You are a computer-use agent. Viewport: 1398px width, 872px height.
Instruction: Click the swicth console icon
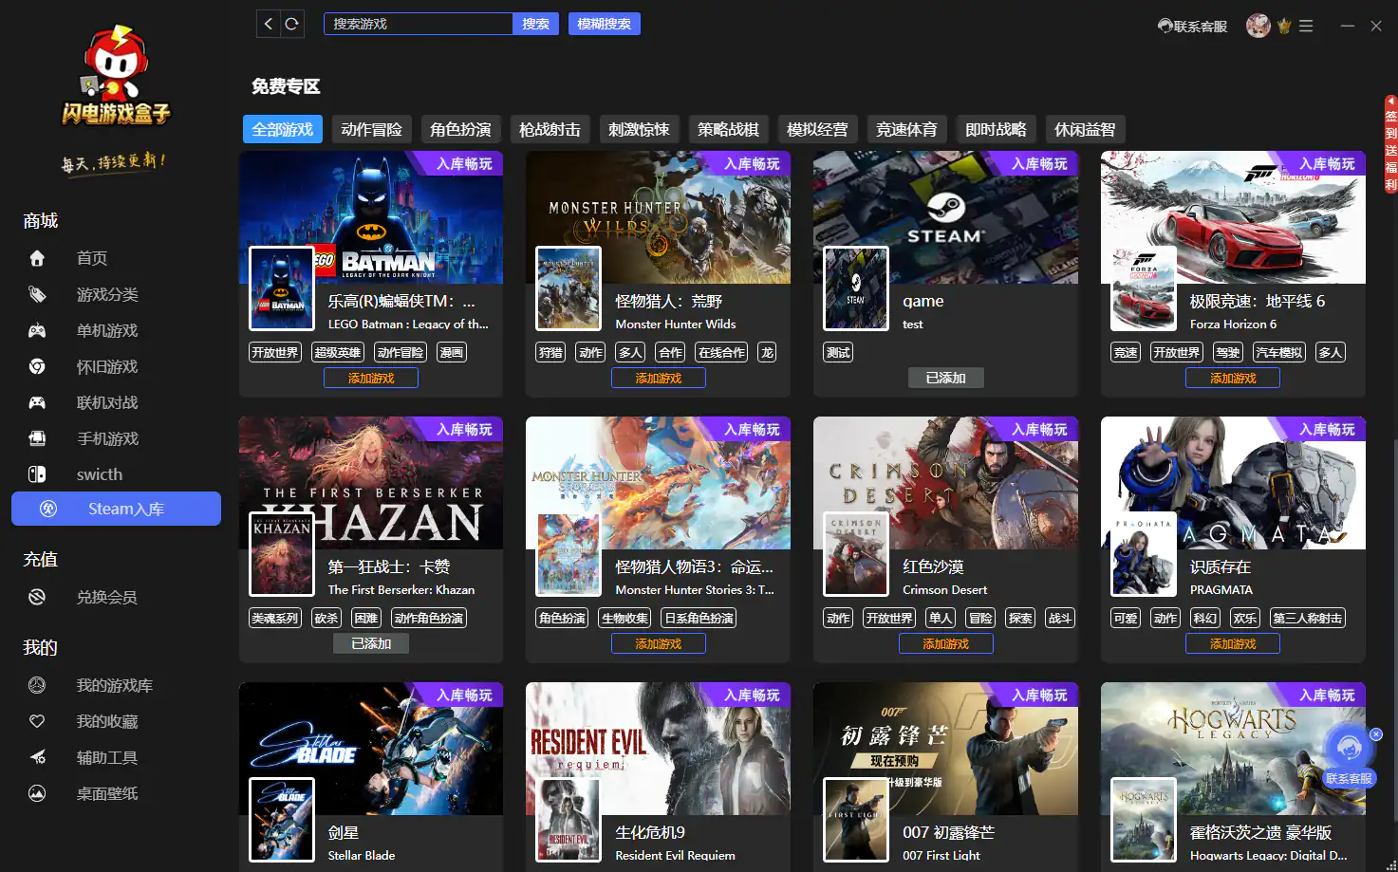[x=37, y=474]
